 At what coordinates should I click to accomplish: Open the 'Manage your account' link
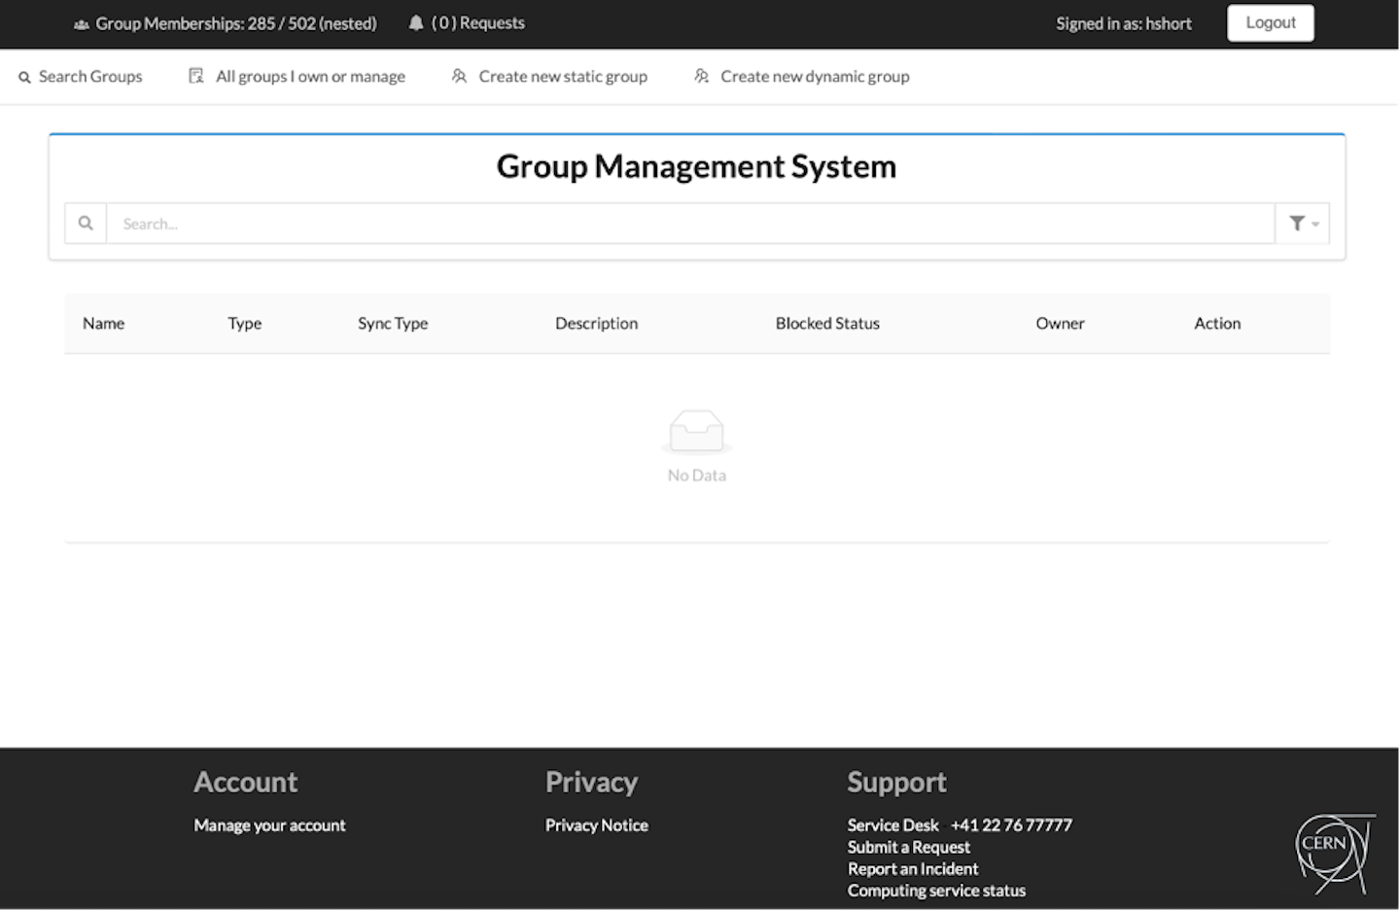(269, 824)
